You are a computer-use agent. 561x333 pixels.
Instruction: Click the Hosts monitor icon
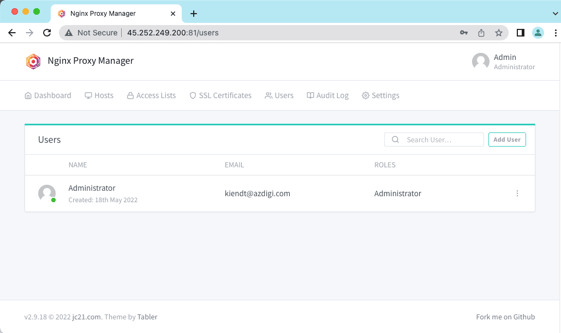(x=88, y=95)
